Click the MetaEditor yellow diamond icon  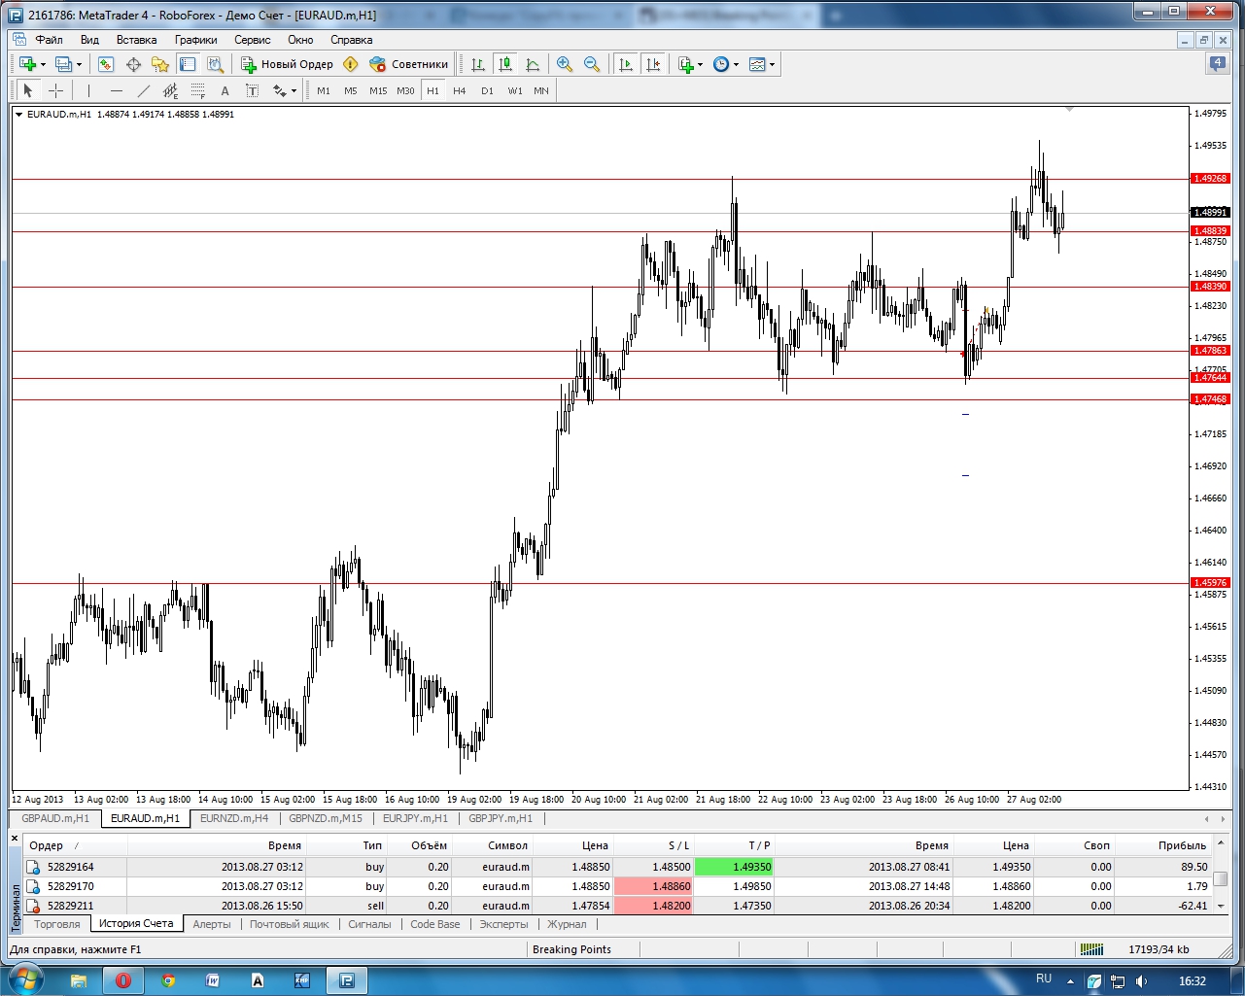pos(351,64)
